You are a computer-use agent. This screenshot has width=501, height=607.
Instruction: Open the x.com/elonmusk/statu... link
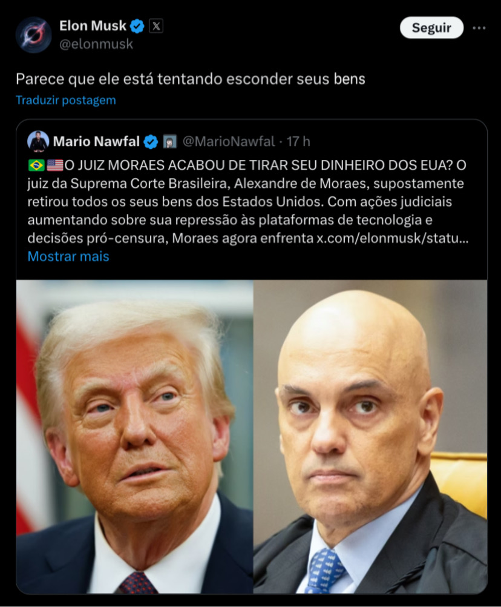(x=392, y=238)
